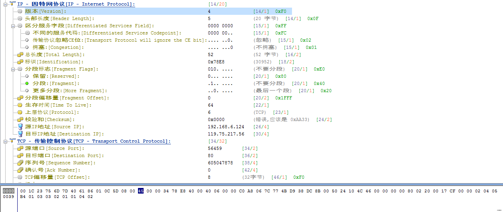503x212 pixels.
Task: Click the Version field icon
Action: pos(20,11)
